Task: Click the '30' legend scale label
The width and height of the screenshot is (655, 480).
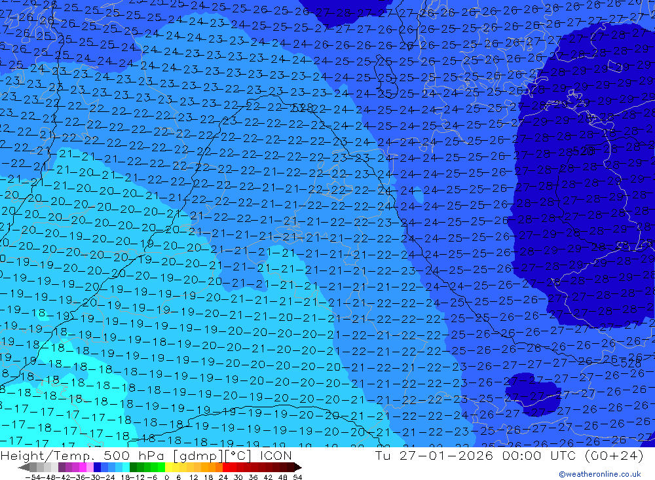Action: click(238, 477)
